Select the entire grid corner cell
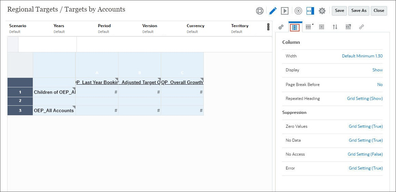Screen dimensions: 396x192 tap(20, 65)
